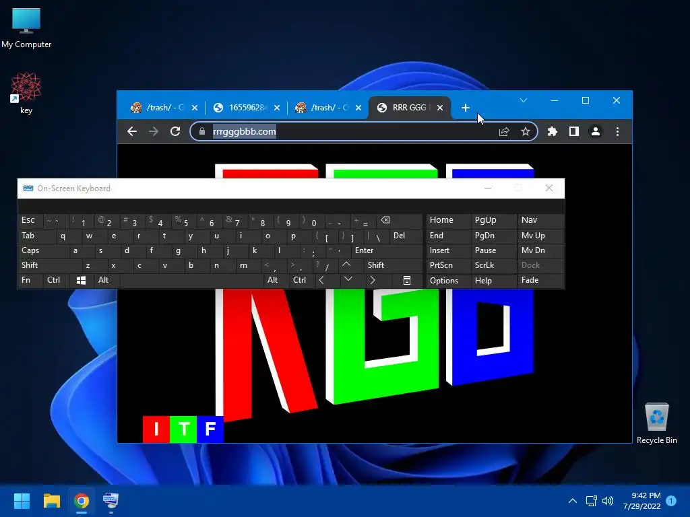
Task: Click Esc key on On-Screen Keyboard
Action: 30,221
